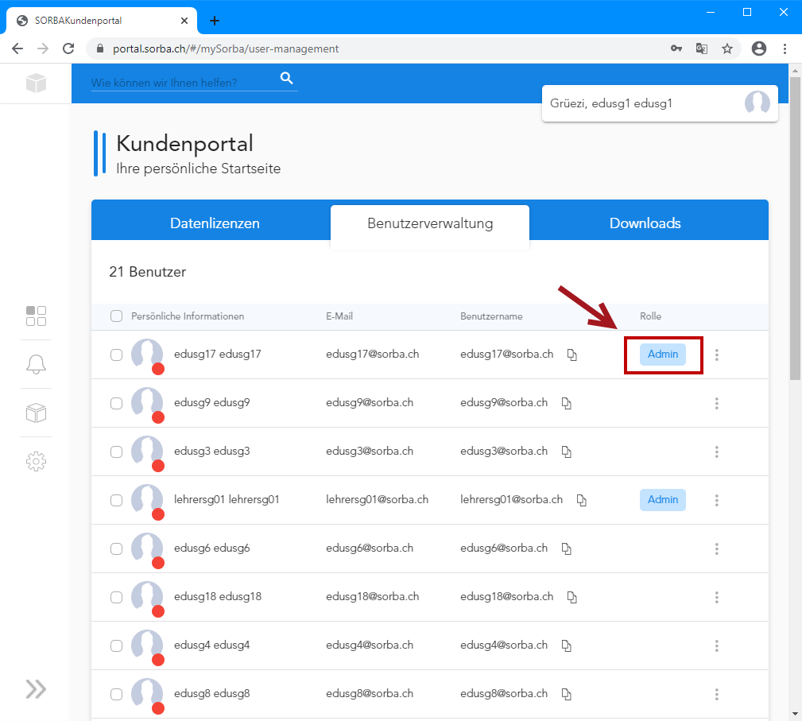The height and width of the screenshot is (721, 802).
Task: Copy username lehrersg01@sorba.ch
Action: point(581,501)
